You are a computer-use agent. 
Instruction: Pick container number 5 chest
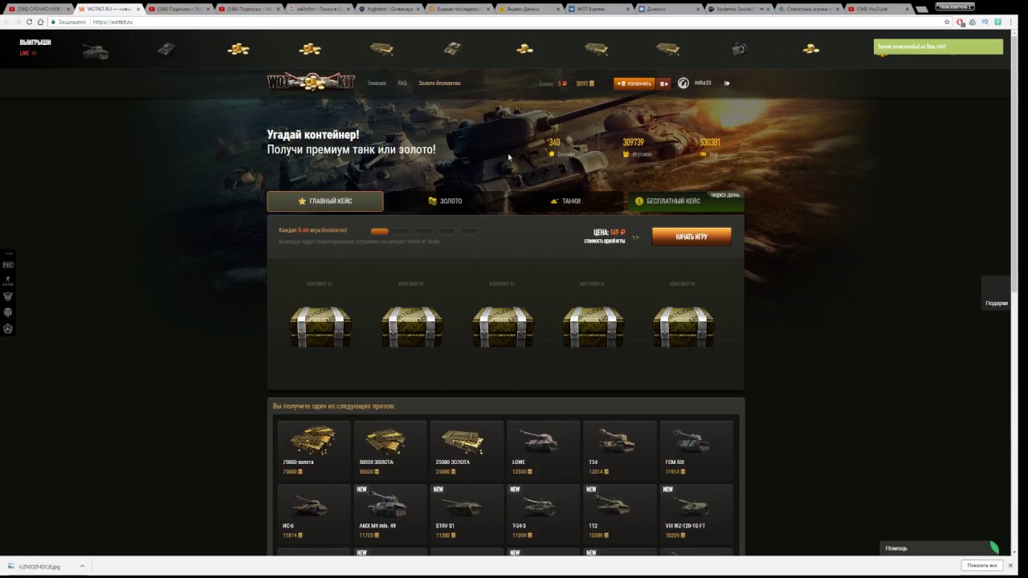click(683, 326)
